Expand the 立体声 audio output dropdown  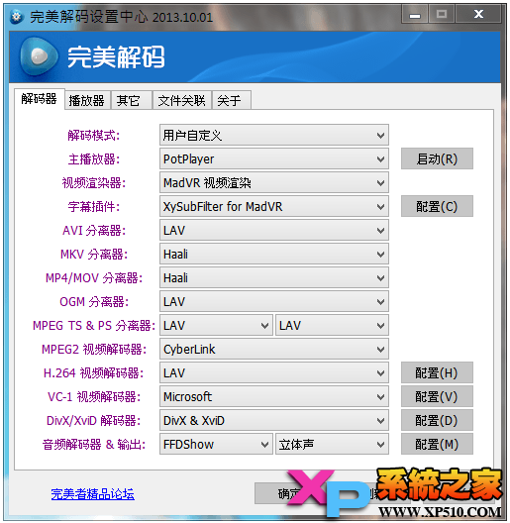[x=332, y=445]
